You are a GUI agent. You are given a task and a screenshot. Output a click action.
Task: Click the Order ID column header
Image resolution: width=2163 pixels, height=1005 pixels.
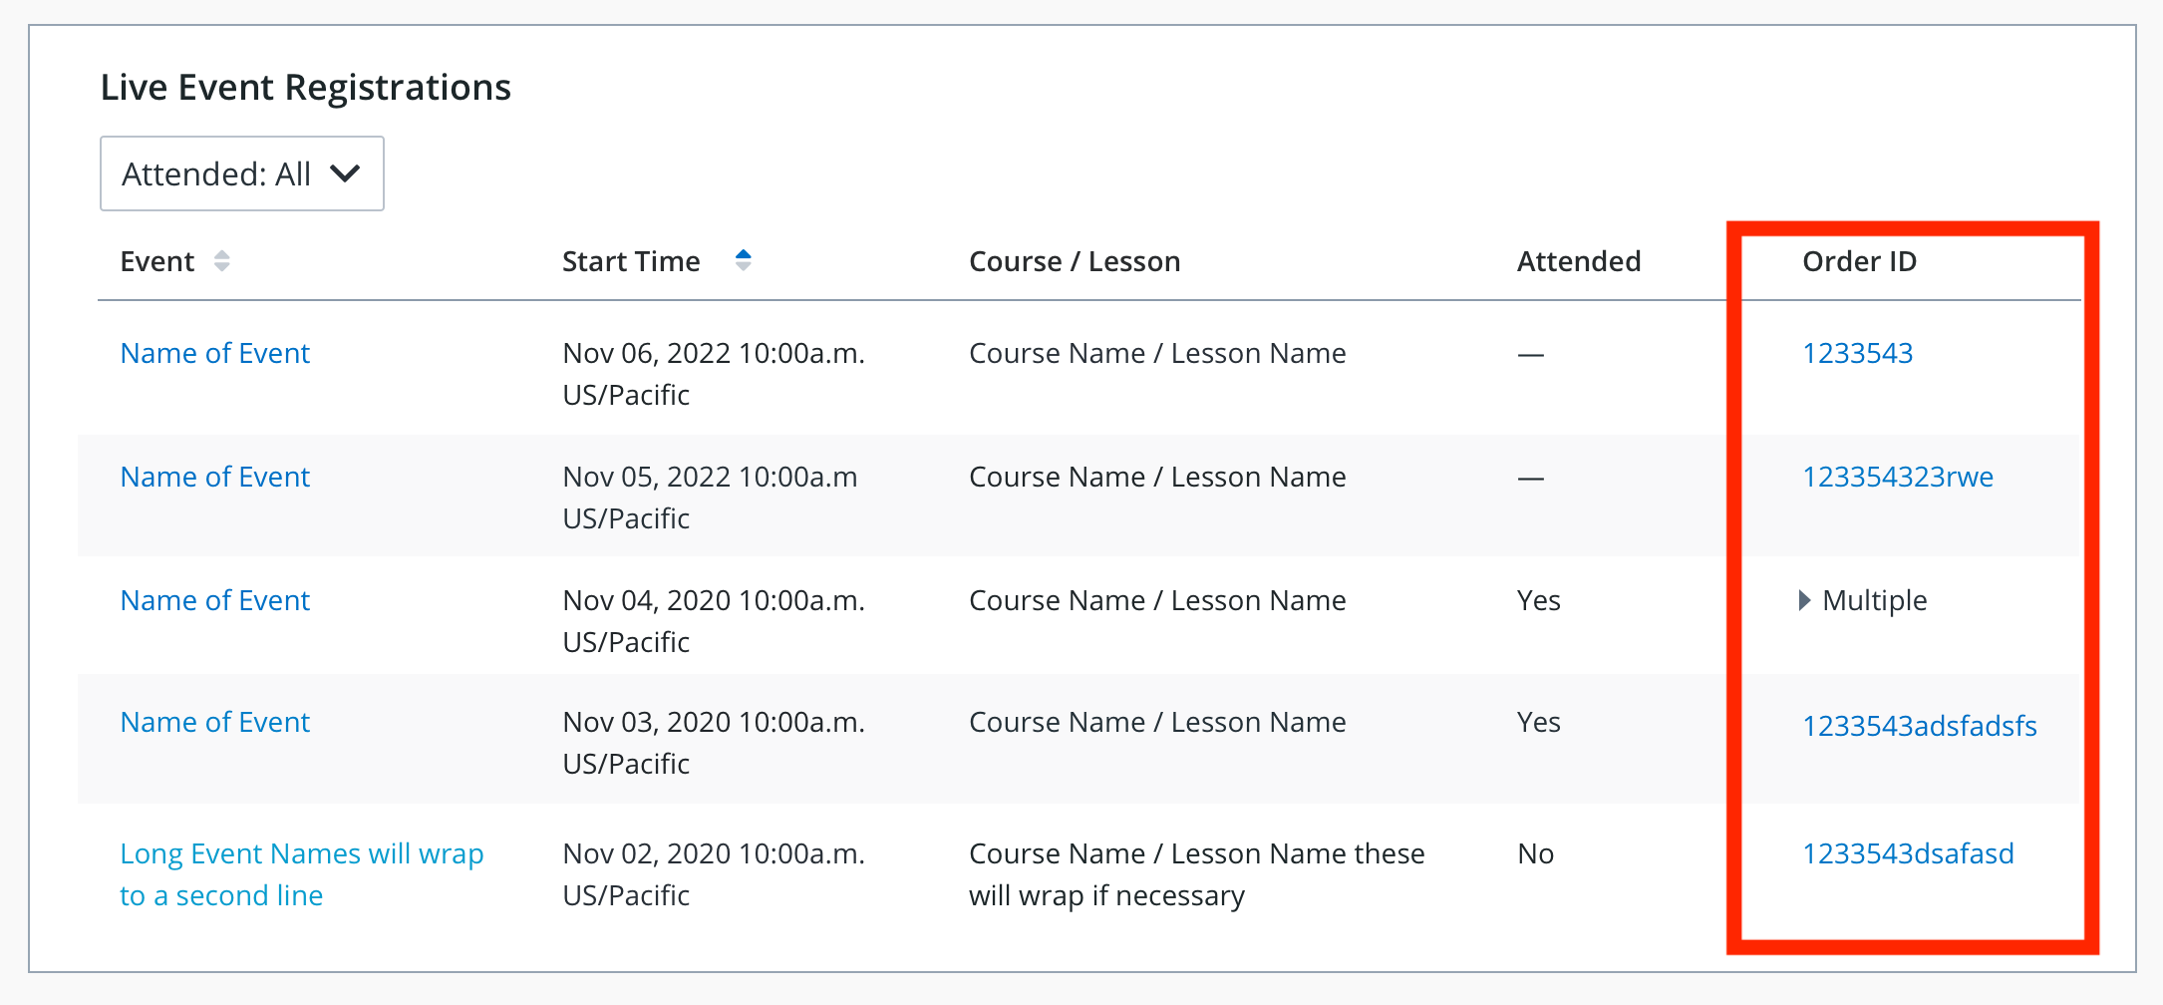click(1860, 261)
